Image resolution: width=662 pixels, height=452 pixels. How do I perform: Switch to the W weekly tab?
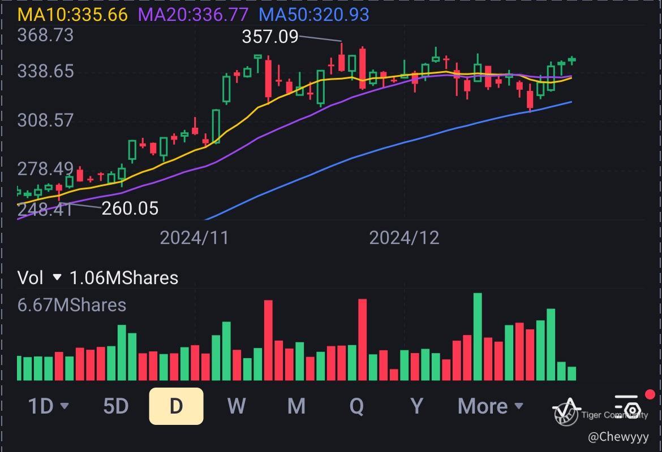(x=237, y=406)
